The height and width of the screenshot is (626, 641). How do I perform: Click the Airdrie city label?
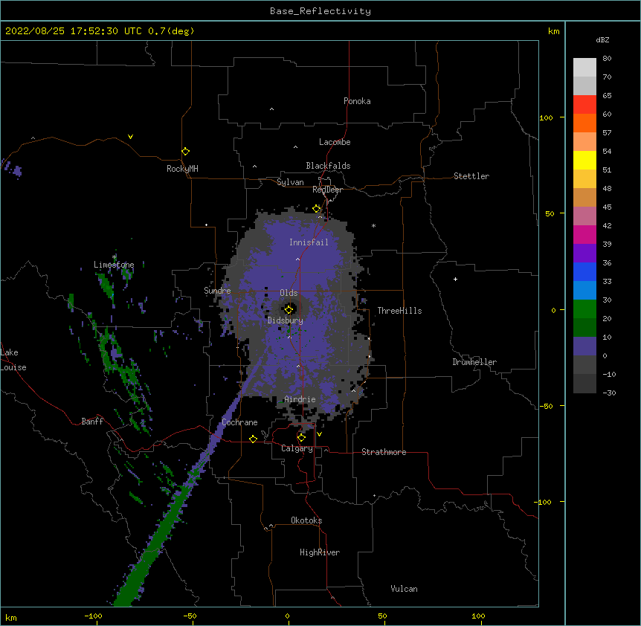[300, 399]
